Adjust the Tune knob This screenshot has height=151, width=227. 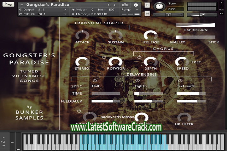[159, 6]
